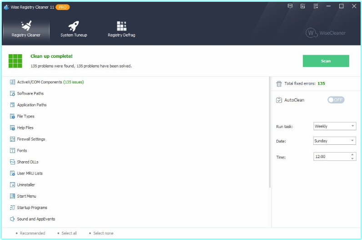362x240 pixels.
Task: Select Firewall Settings text
Action: click(31, 139)
